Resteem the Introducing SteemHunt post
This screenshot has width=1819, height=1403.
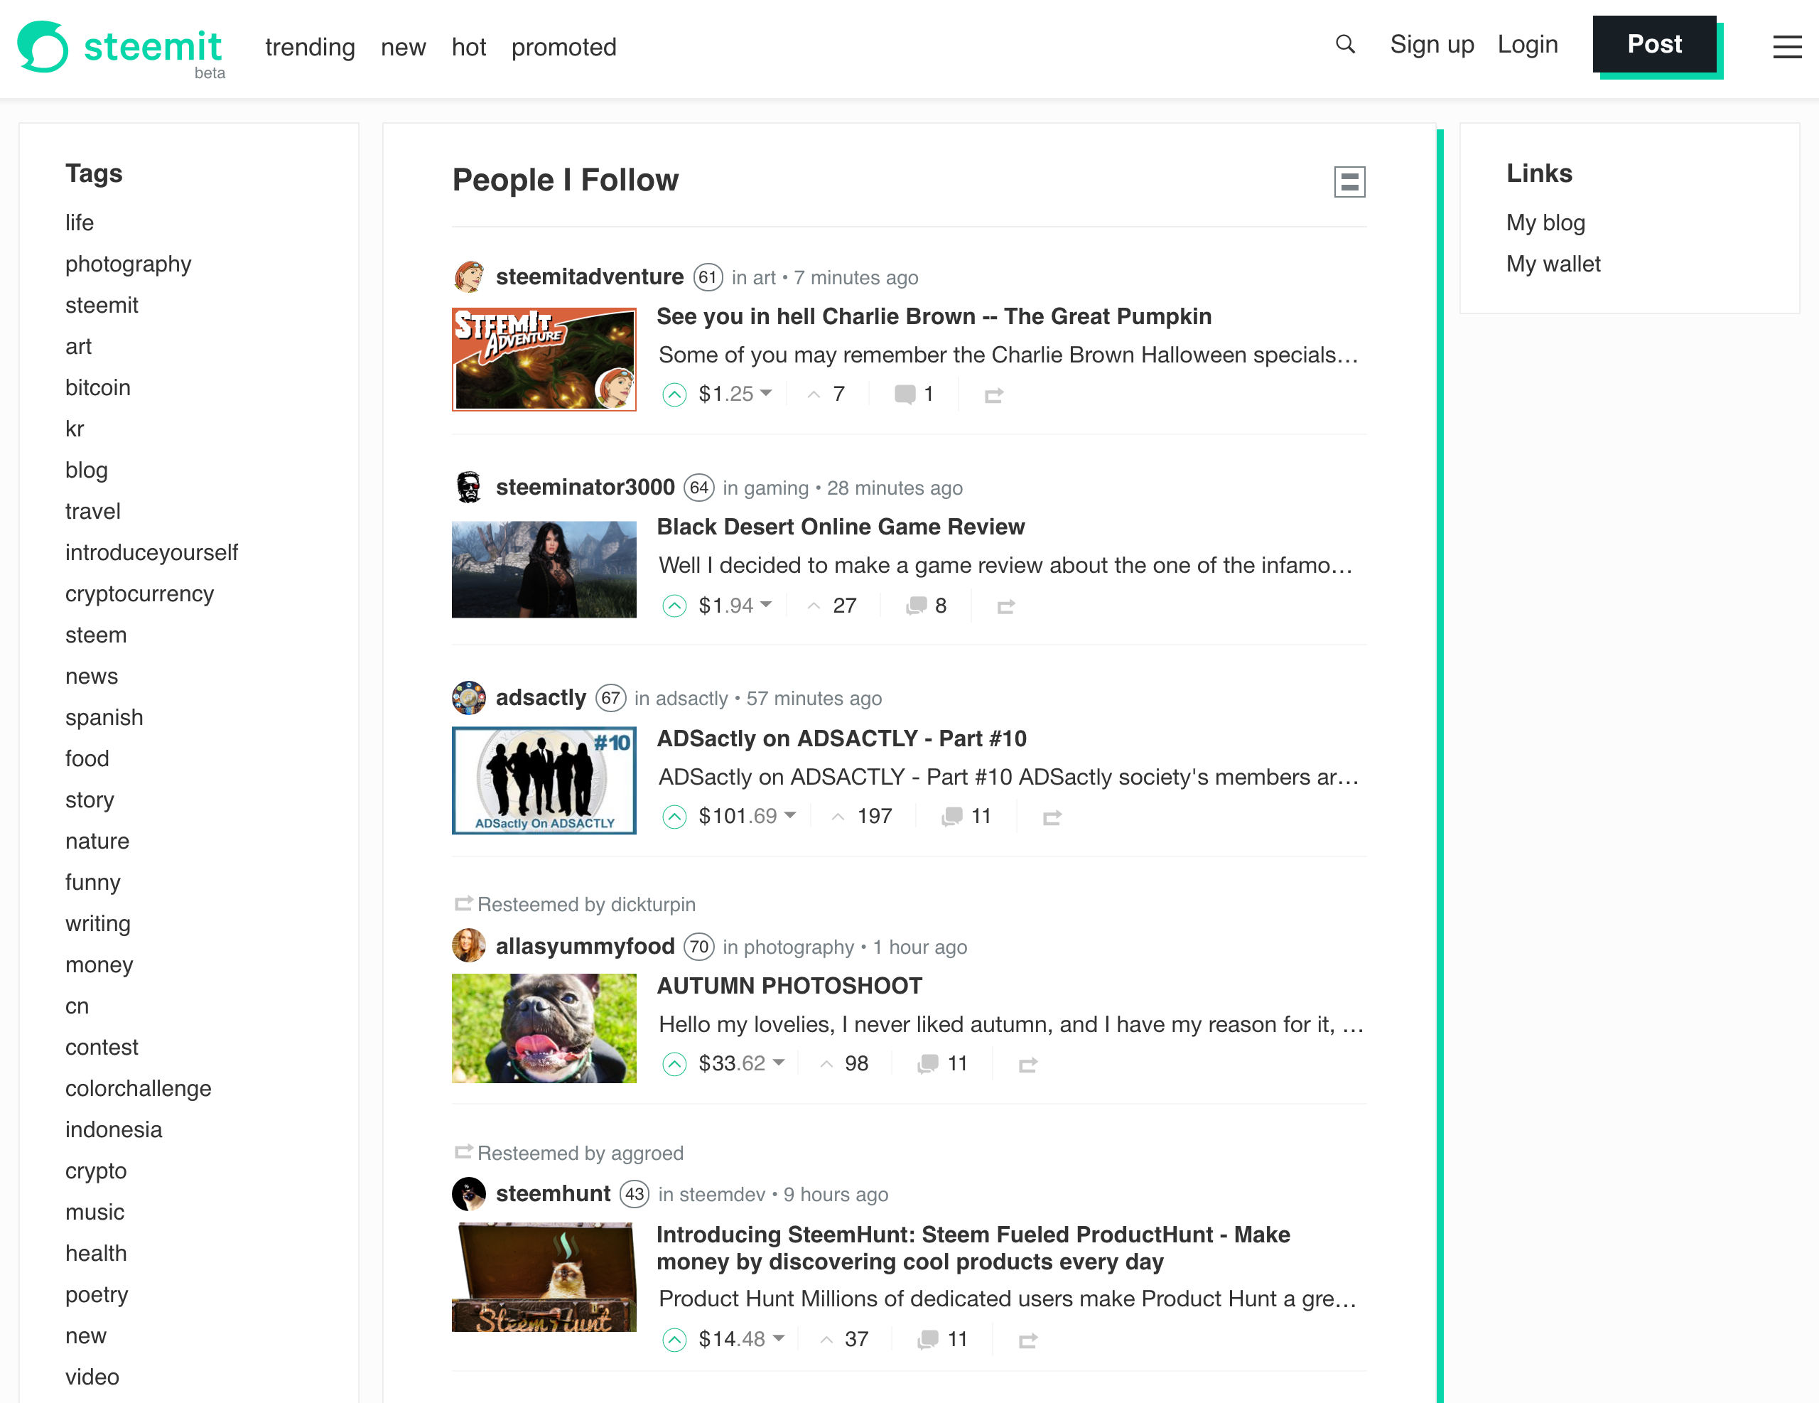pos(1027,1340)
